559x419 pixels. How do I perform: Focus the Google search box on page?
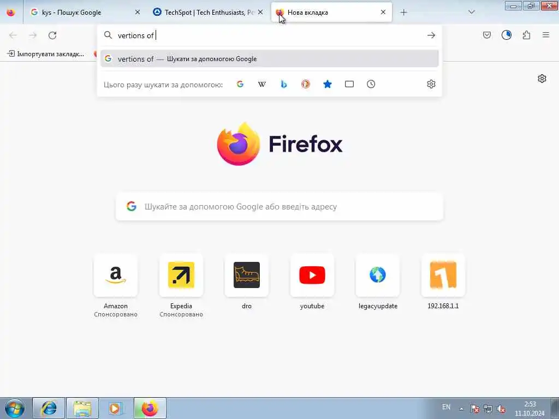[x=279, y=207]
